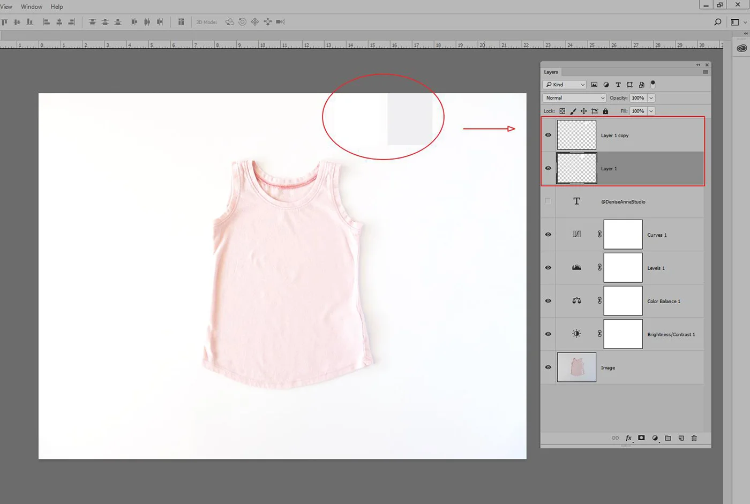Create new fill or adjustment layer icon
This screenshot has width=750, height=504.
coord(655,438)
